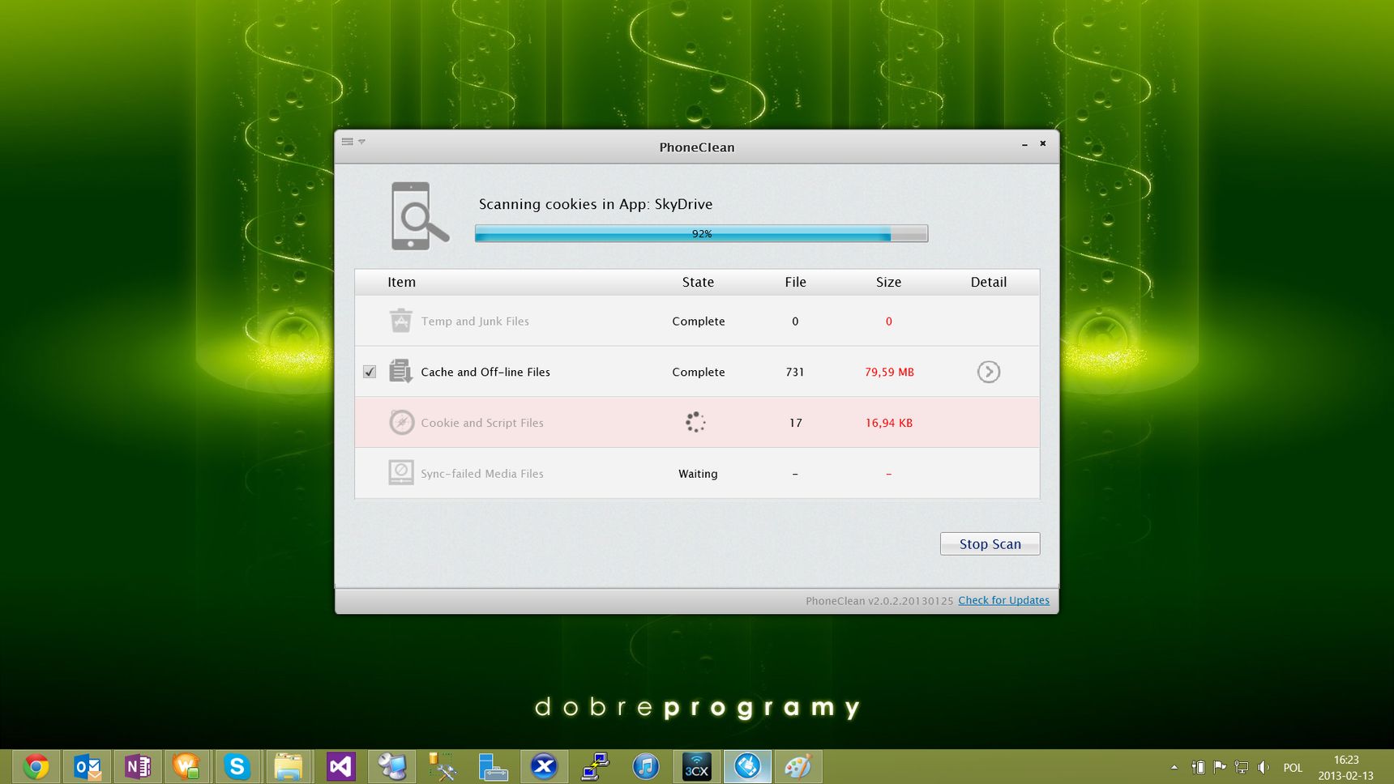Open the tools wrench icon in taskbar
This screenshot has height=784, width=1394.
tap(442, 766)
